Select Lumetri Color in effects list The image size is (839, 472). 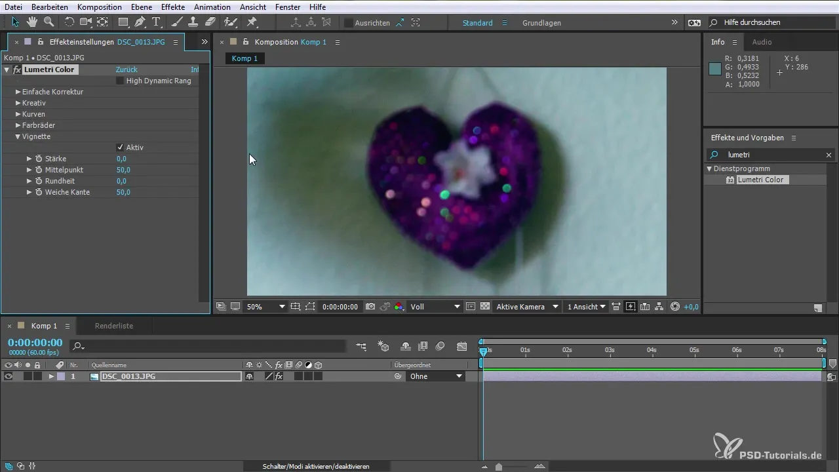coord(760,180)
